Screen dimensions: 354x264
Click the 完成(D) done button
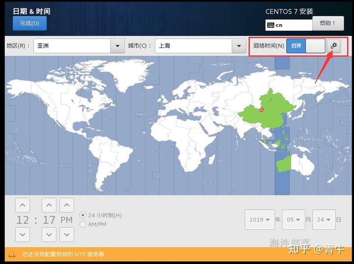[x=29, y=23]
